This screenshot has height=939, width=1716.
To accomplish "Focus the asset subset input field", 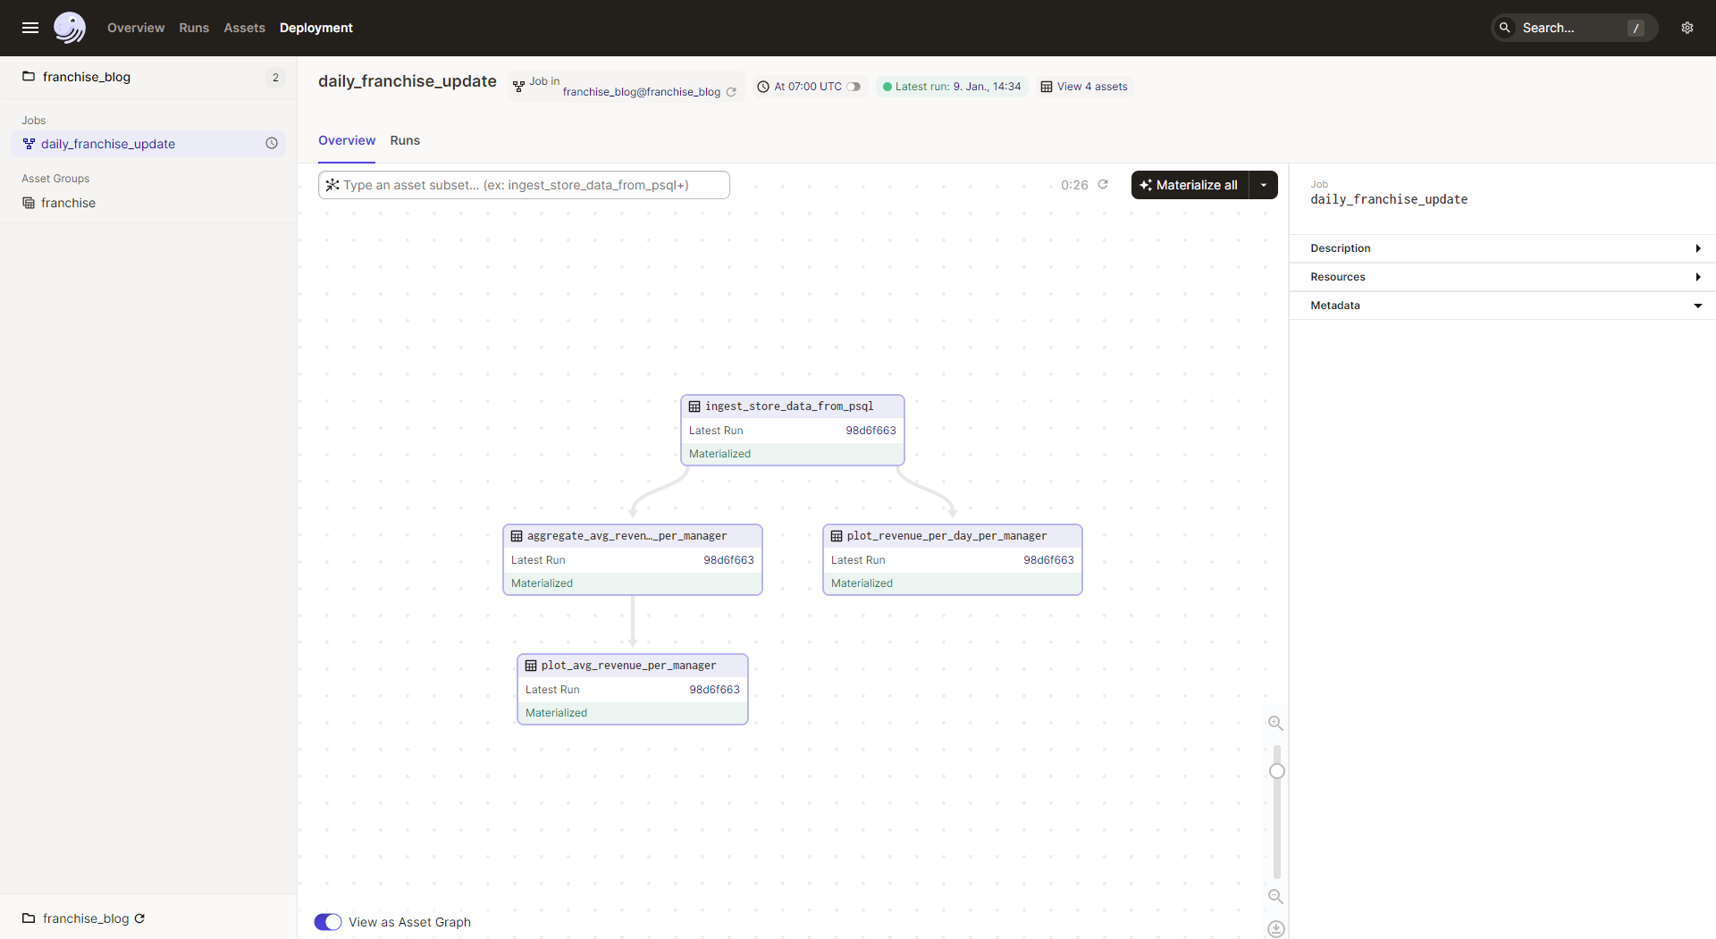I will pos(524,185).
